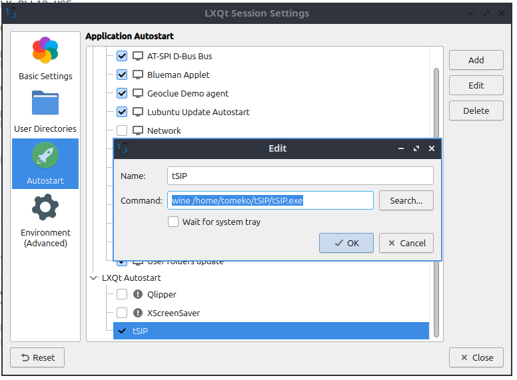Open Search... for command browsing
Screen dimensions: 517x380
coord(406,200)
